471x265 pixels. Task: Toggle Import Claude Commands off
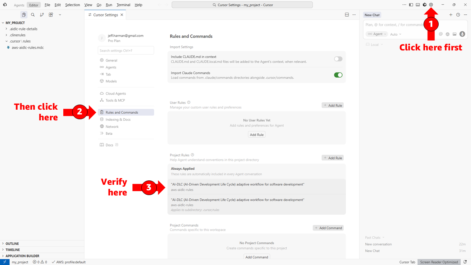point(338,75)
